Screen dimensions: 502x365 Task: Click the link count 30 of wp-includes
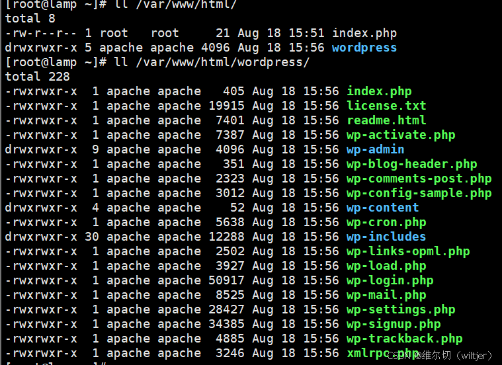[92, 237]
